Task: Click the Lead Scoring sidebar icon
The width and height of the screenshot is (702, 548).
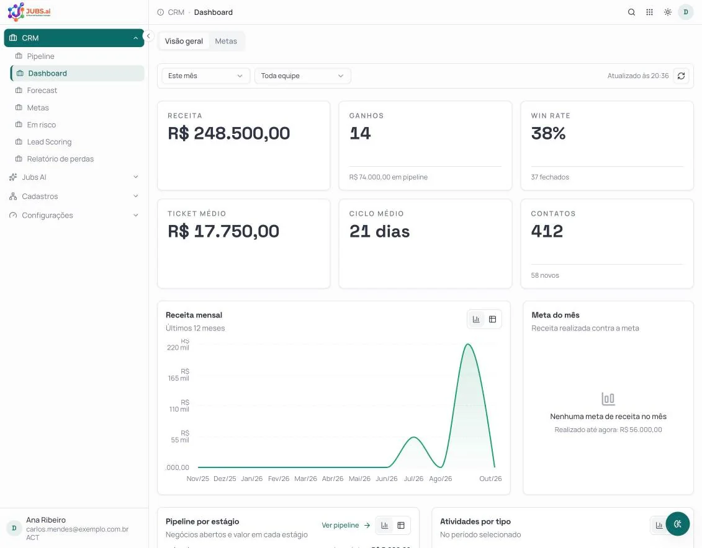Action: coord(19,142)
